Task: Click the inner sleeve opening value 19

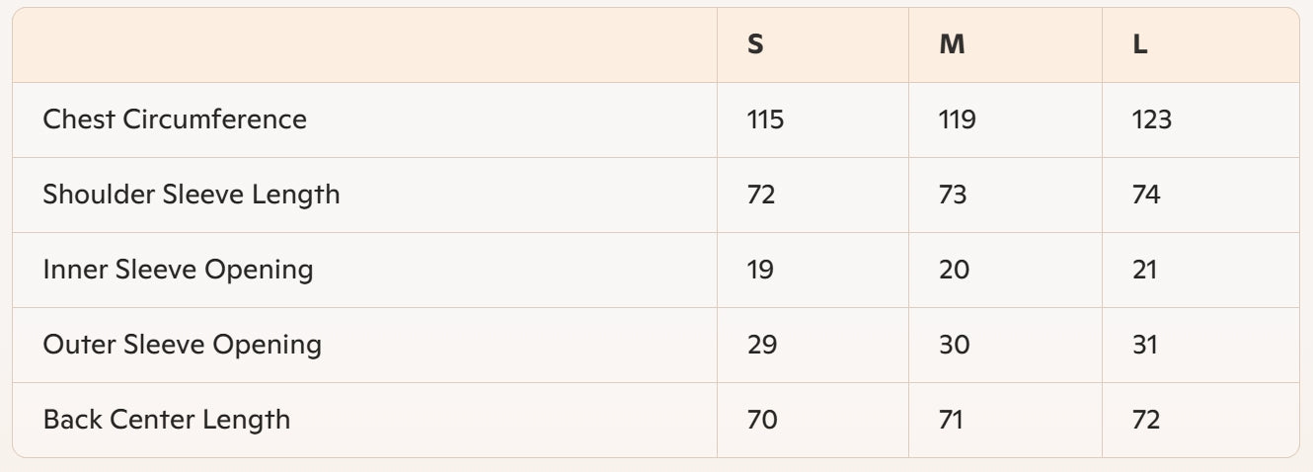Action: coord(760,271)
